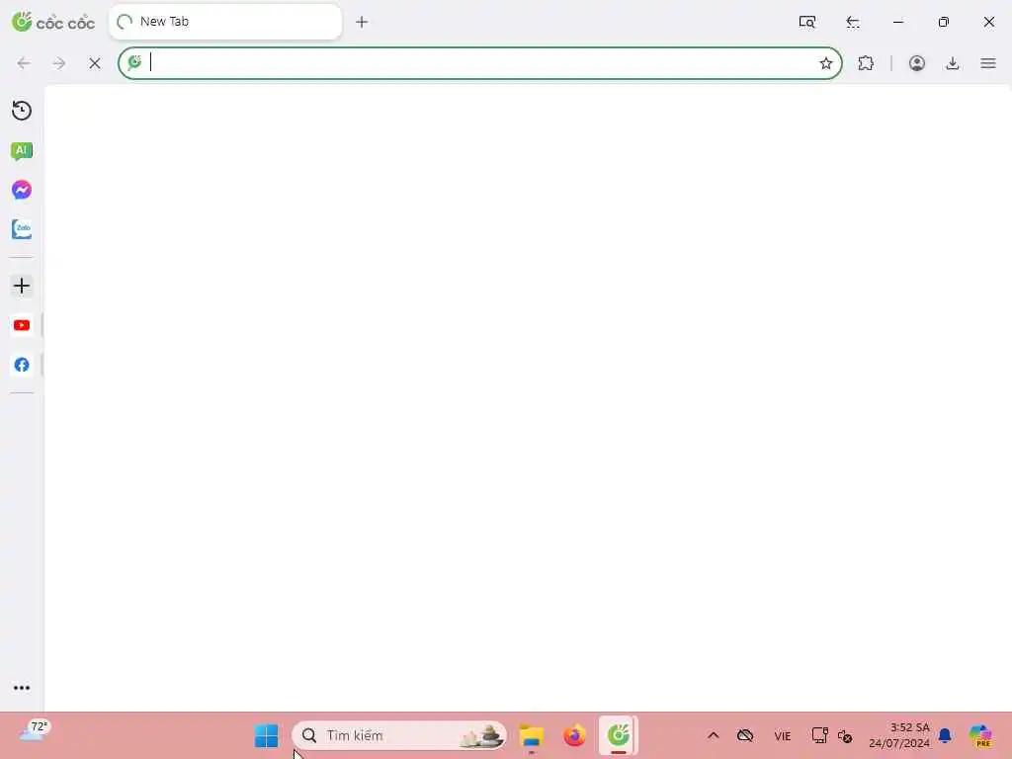This screenshot has width=1012, height=759.
Task: Open clock and calendar 3:52 SA
Action: pos(898,735)
